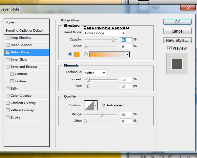This screenshot has height=158, width=197.
Task: Enable the Inner Glow checkbox
Action: coord(8,59)
